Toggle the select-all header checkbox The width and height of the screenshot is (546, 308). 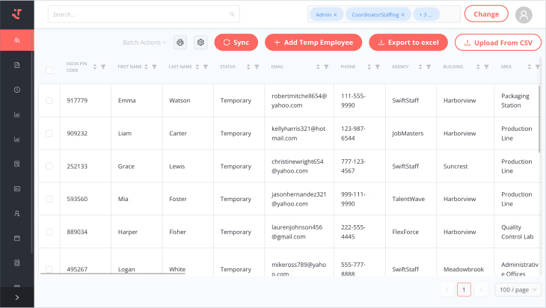point(49,70)
